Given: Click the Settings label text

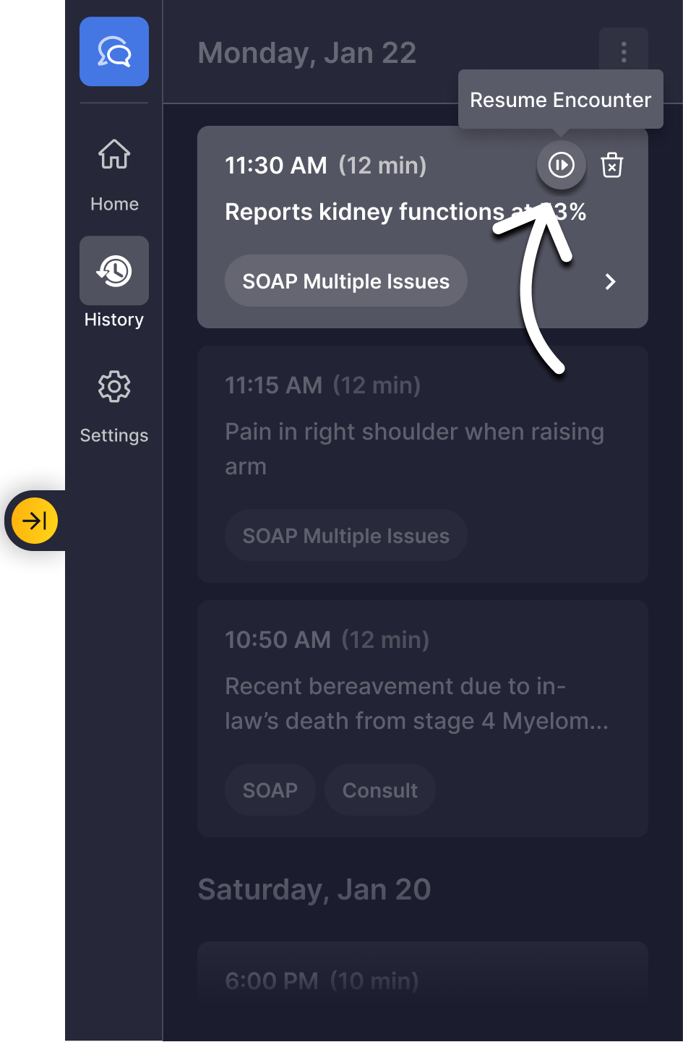Looking at the screenshot, I should point(114,435).
